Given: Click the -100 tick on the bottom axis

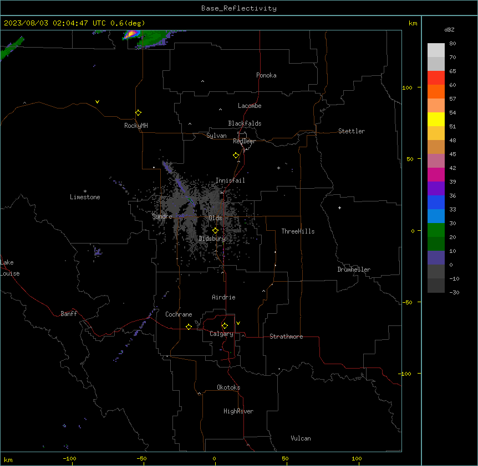Looking at the screenshot, I should tap(69, 458).
